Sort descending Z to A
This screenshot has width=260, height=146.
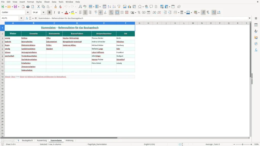tap(114, 7)
